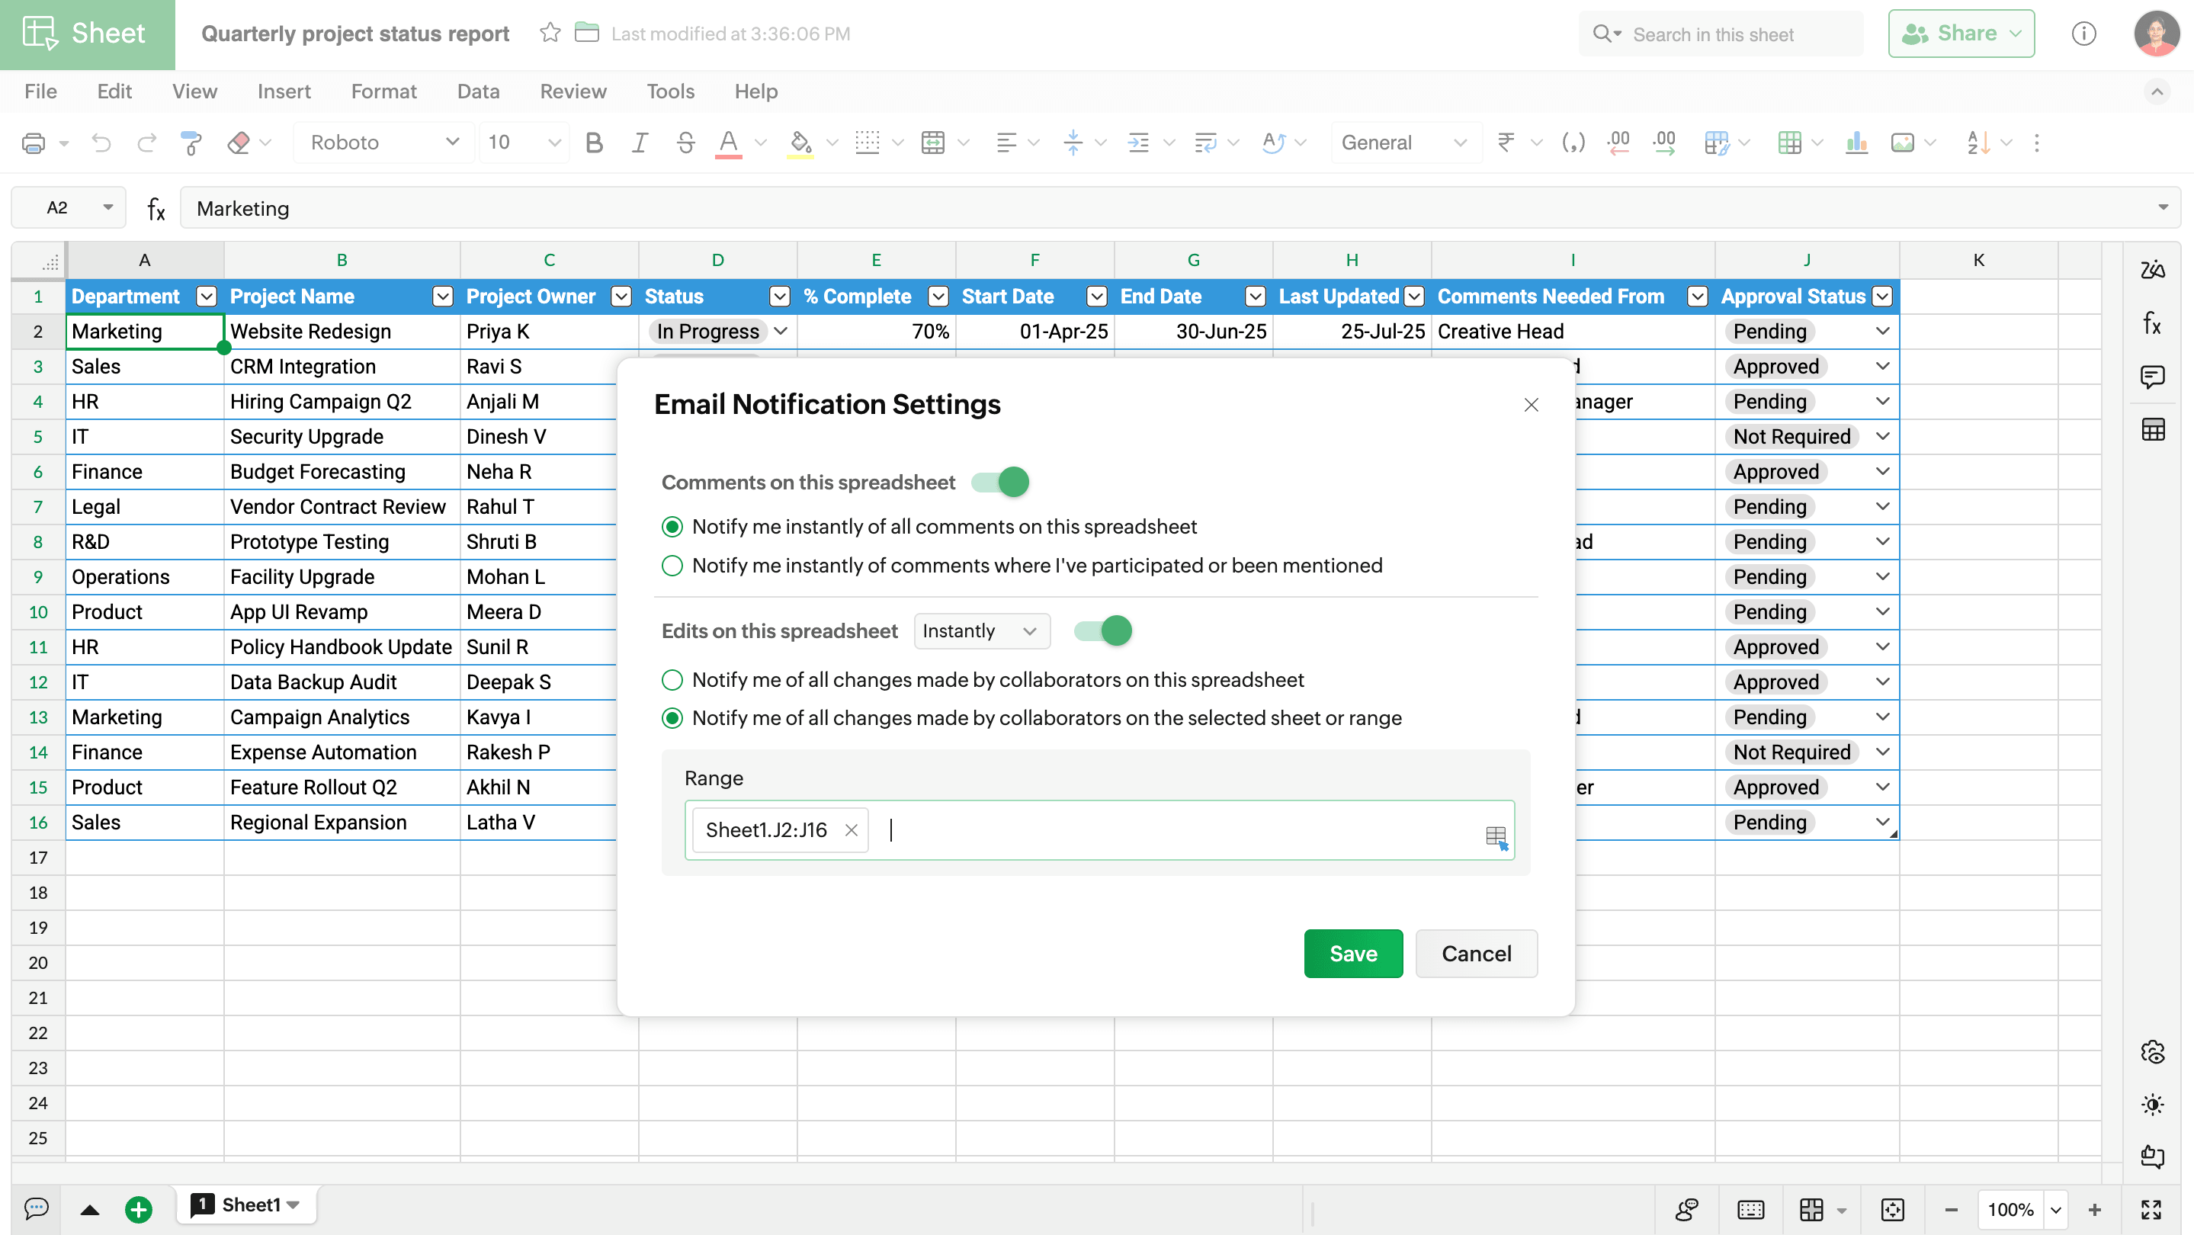Screen dimensions: 2194x1235
Task: Click the Save button in dialog
Action: click(1352, 953)
